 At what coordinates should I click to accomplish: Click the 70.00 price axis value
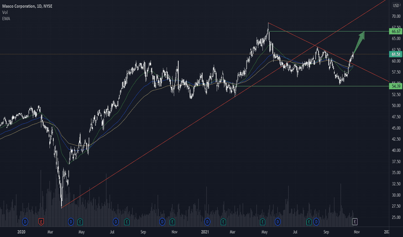(x=396, y=16)
